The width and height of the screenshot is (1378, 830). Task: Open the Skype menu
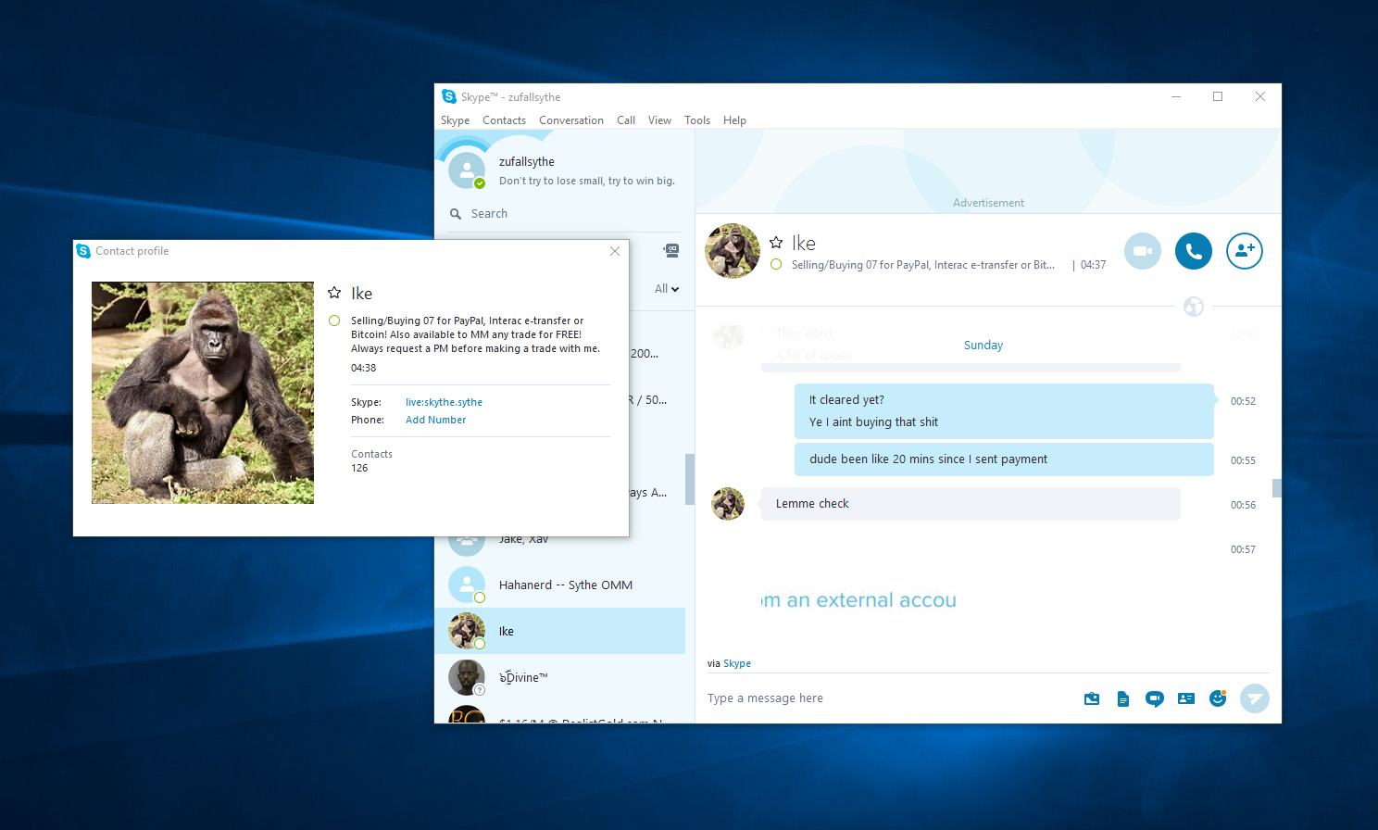coord(455,120)
